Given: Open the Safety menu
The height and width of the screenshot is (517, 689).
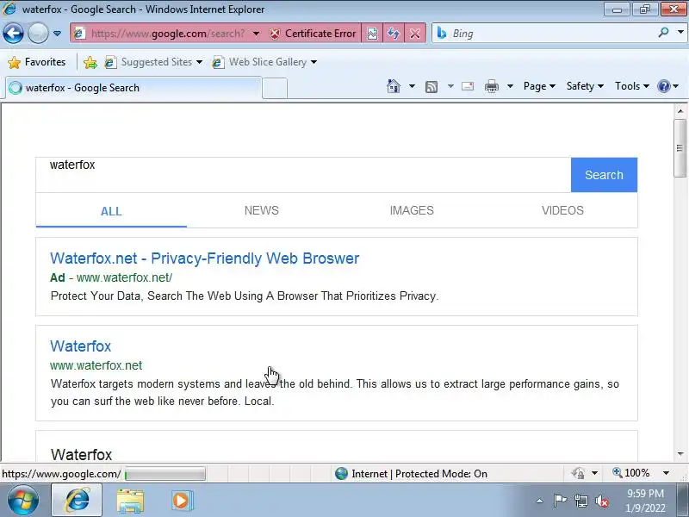Looking at the screenshot, I should pyautogui.click(x=585, y=86).
